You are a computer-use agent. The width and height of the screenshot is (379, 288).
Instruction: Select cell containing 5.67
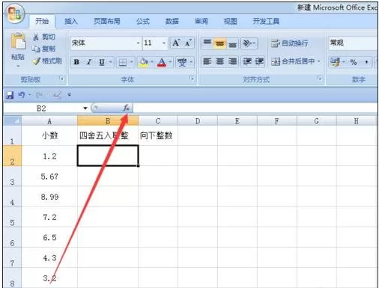(49, 177)
